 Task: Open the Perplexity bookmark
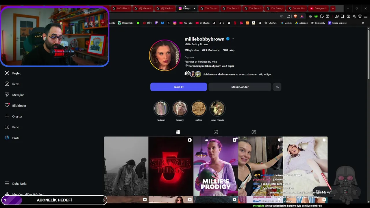point(318,23)
